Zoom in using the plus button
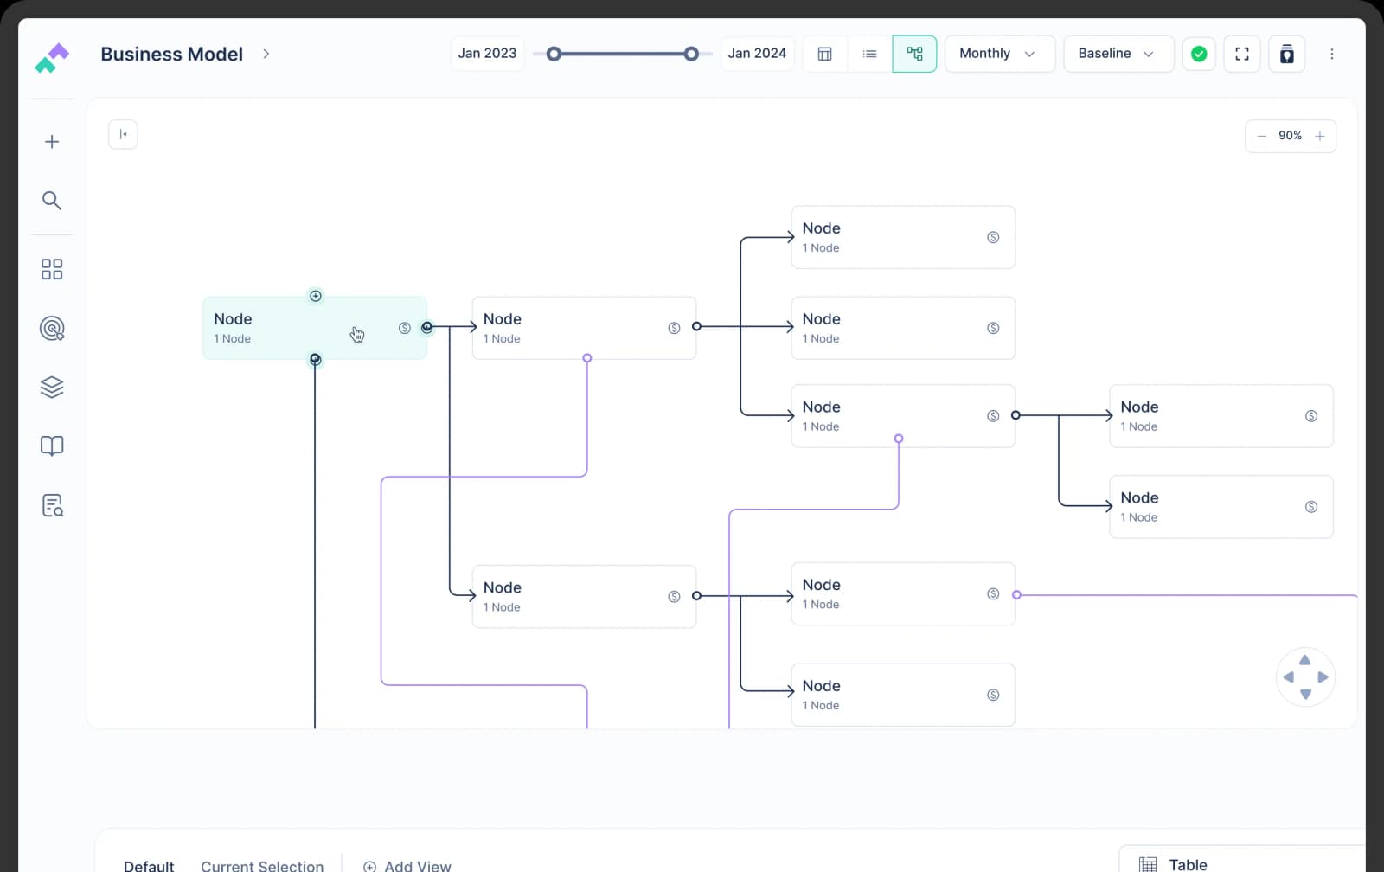Screen dimensions: 1384x872 [x=1320, y=136]
